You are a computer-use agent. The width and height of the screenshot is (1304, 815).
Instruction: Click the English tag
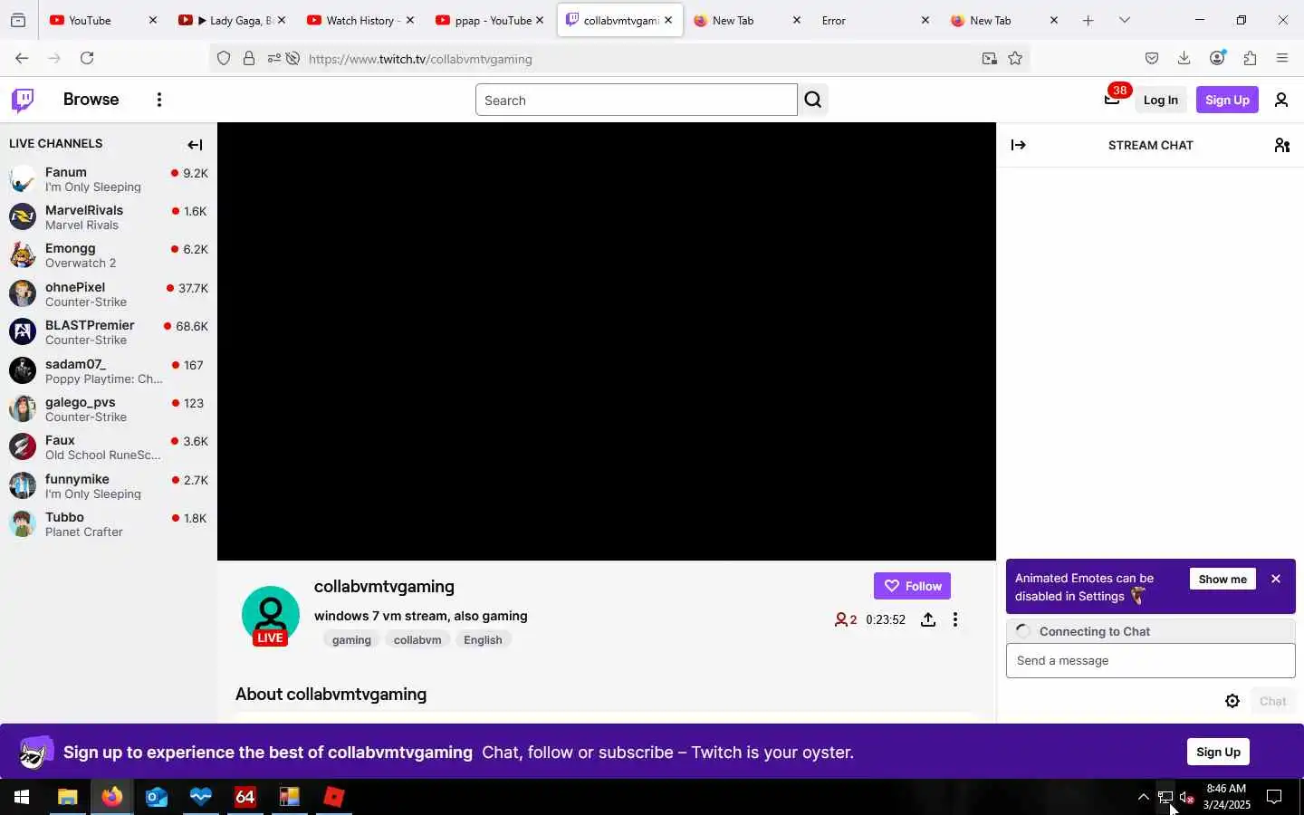tap(483, 639)
